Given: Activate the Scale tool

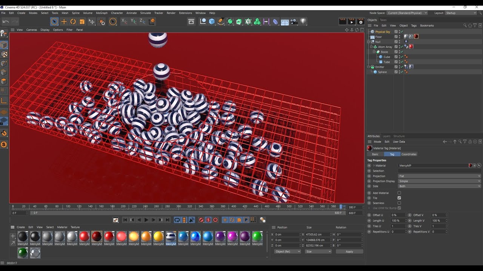Looking at the screenshot, I should tap(82, 21).
